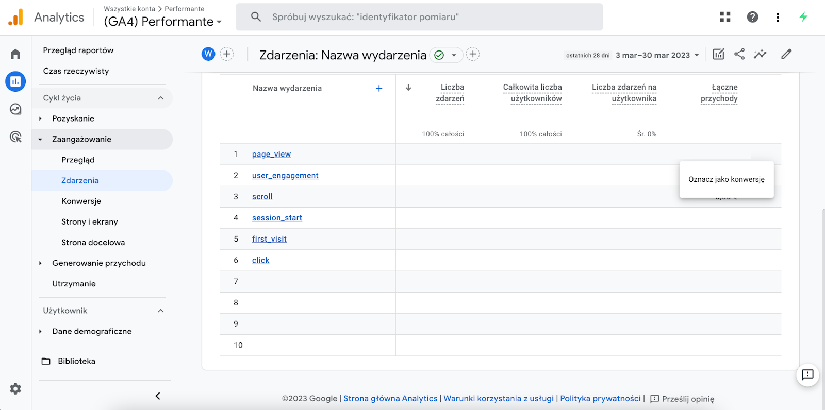Sort by Liczba zdarzeń column arrow

[408, 88]
